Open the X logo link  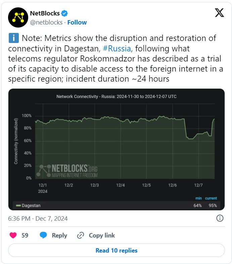tap(219, 13)
